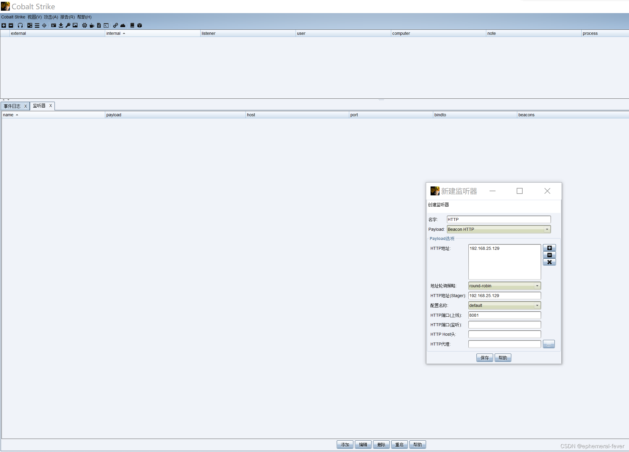Click the HTTP proxy browse ... button
This screenshot has width=629, height=452.
click(549, 344)
